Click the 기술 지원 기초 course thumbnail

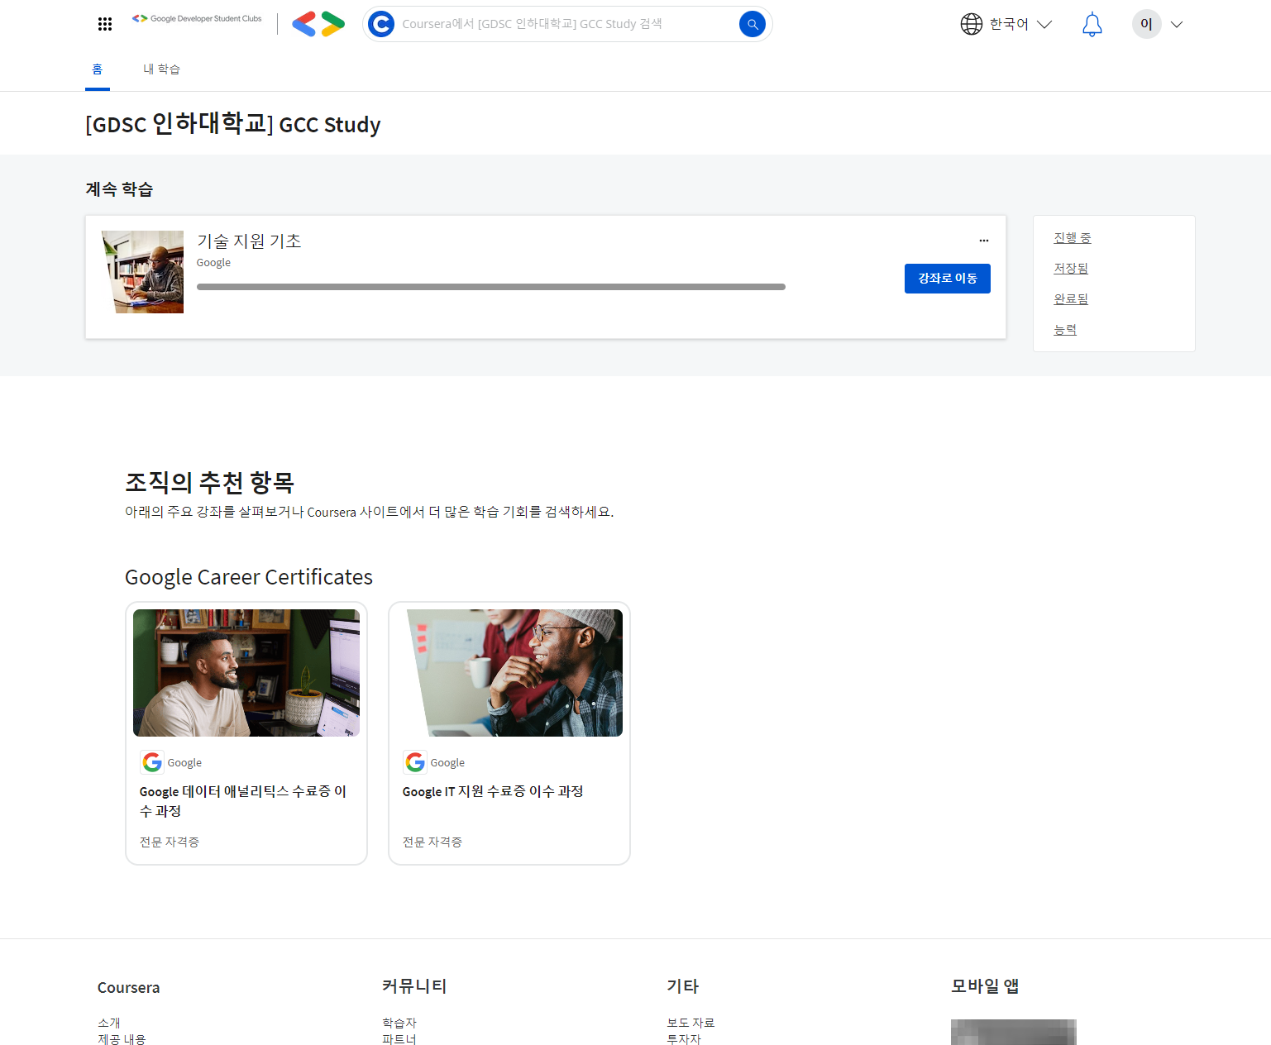(x=142, y=272)
